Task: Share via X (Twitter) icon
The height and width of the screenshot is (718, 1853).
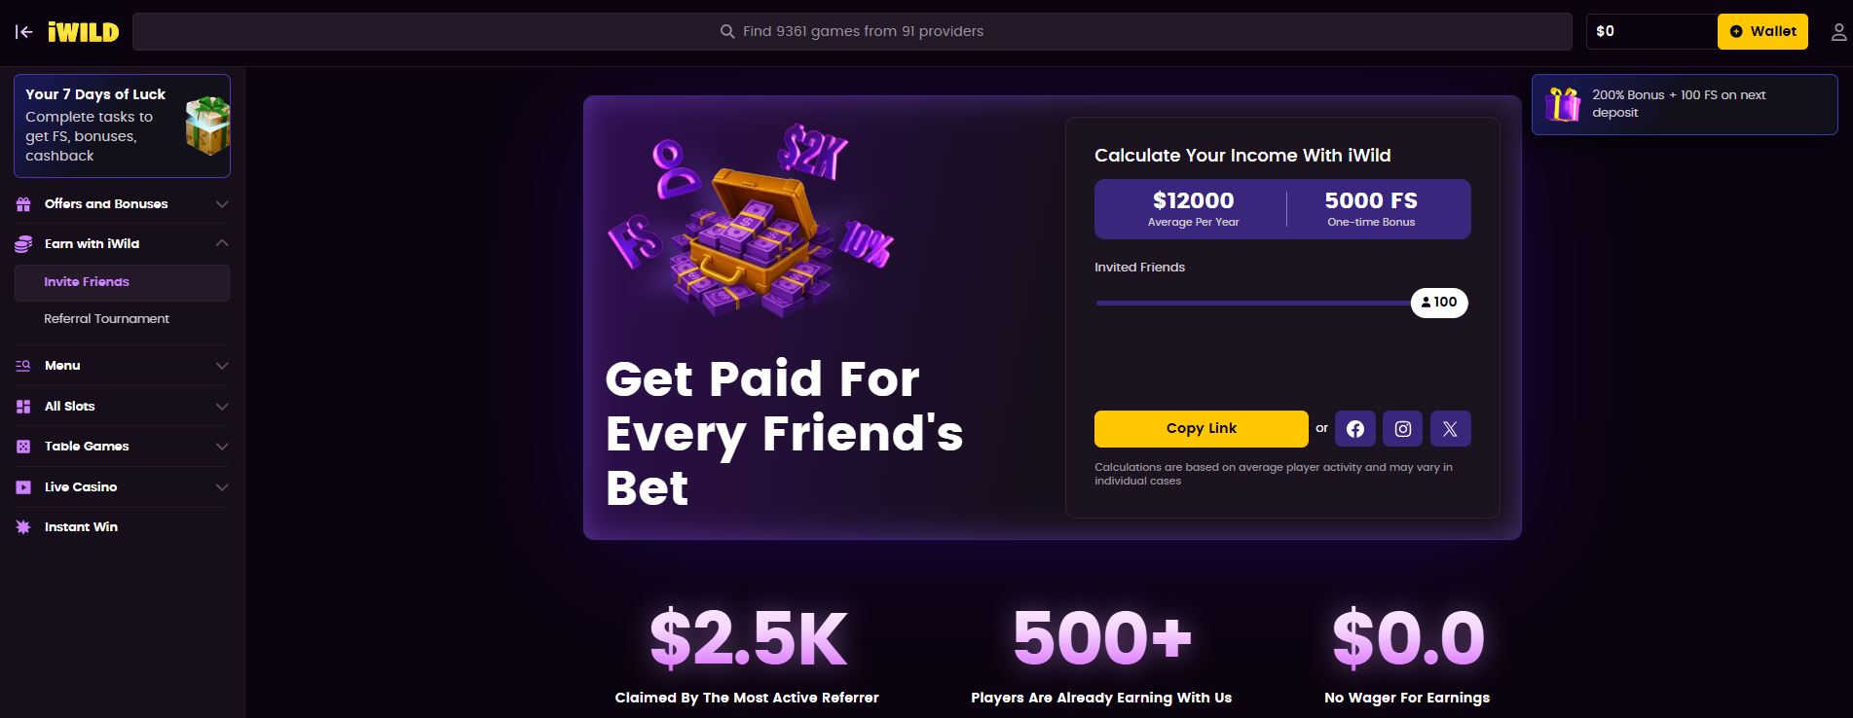Action: 1450,429
